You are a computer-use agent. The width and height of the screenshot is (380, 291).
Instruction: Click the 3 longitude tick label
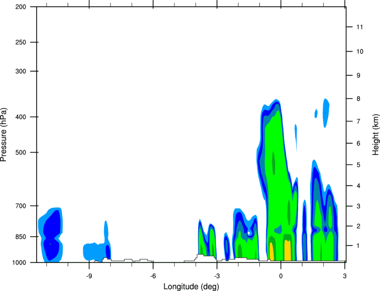[345, 276]
